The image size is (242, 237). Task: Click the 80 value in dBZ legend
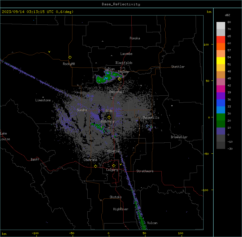(229, 22)
